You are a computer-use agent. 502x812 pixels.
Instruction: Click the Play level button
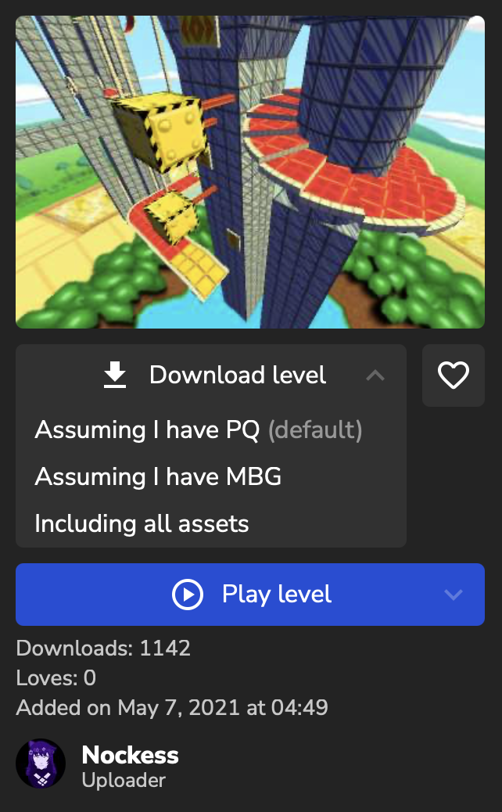[x=250, y=595]
